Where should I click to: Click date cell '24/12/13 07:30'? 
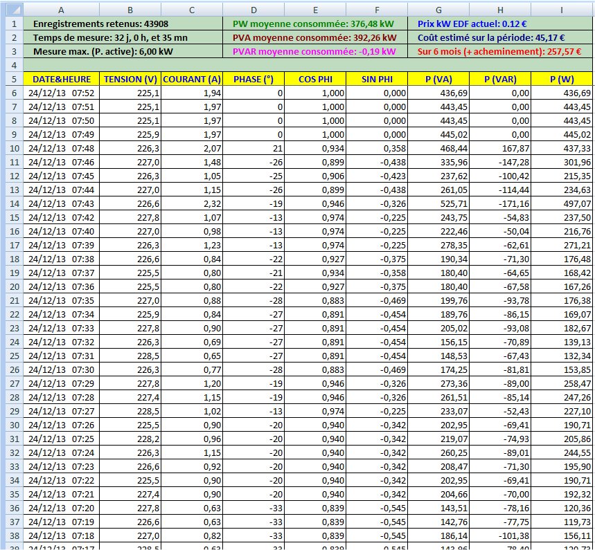61,369
